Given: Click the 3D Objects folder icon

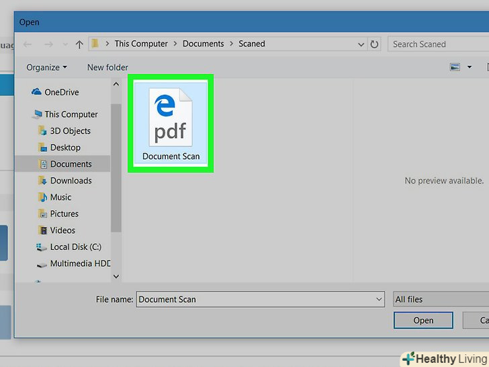Looking at the screenshot, I should point(42,130).
